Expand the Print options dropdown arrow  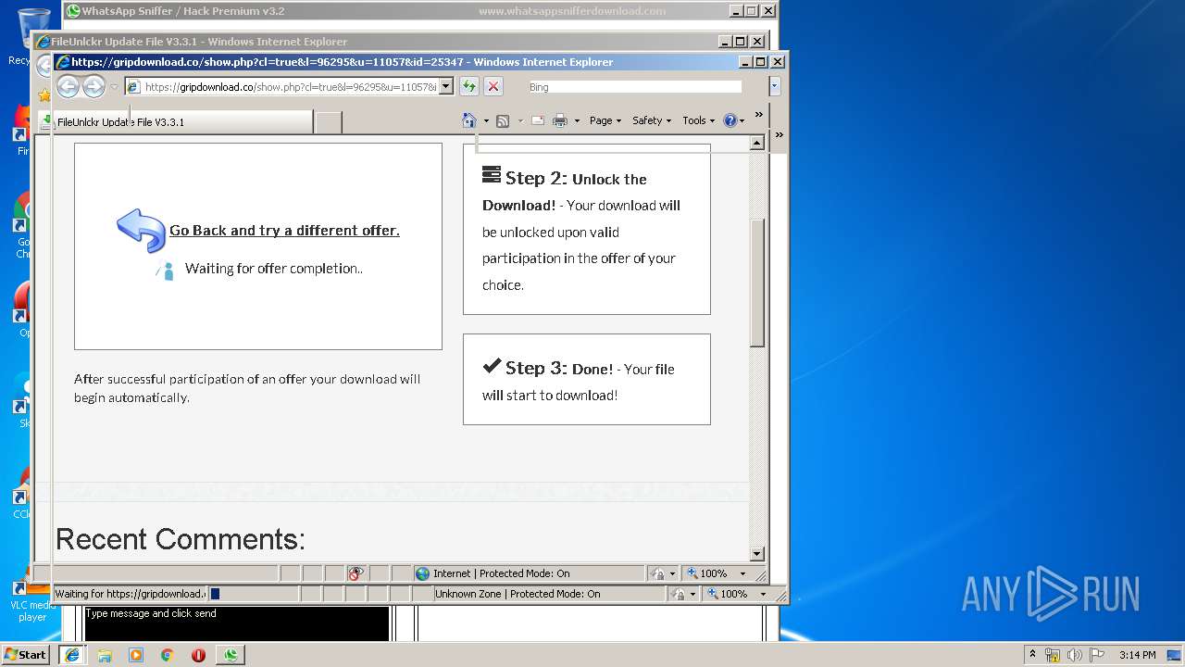click(577, 120)
